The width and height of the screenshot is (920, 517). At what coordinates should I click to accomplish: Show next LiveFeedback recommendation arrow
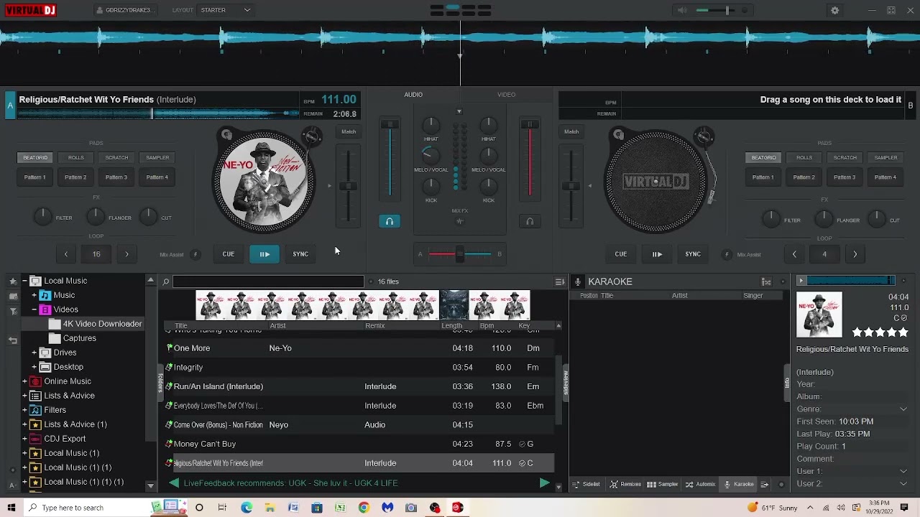[544, 483]
